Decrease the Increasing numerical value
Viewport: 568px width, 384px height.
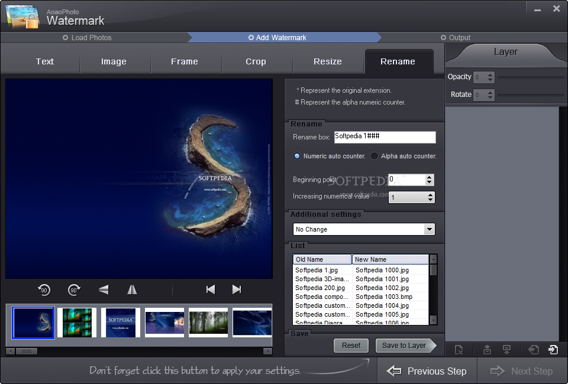[x=430, y=200]
